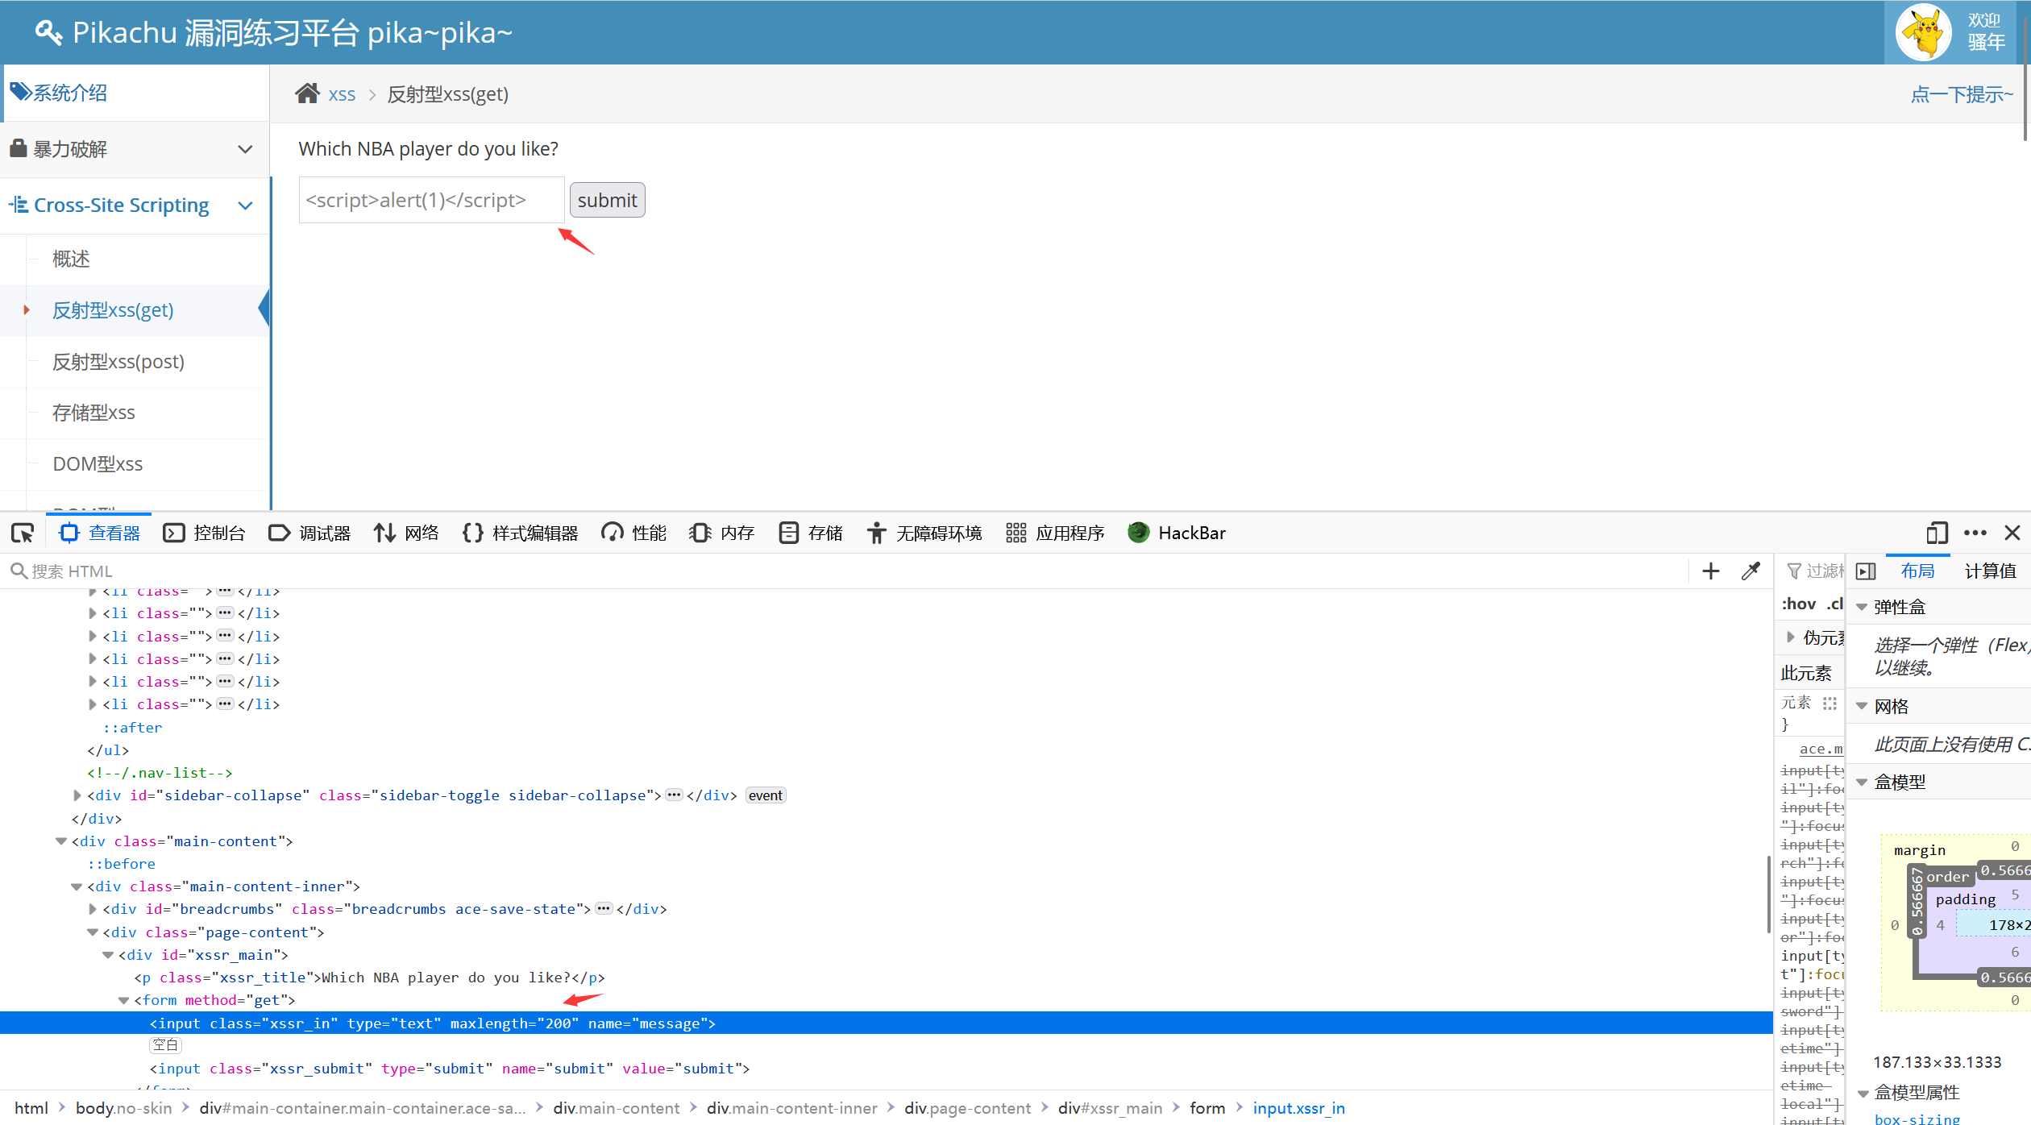Screen dimensions: 2031x1125
Task: Open the 查看器 inspector tab
Action: point(100,533)
